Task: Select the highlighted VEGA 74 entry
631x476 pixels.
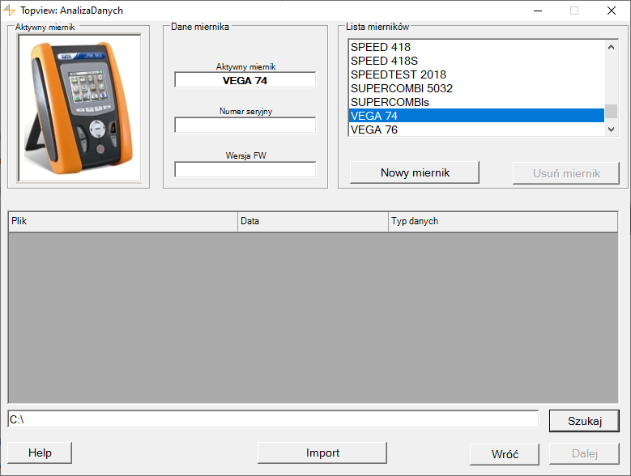Action: click(373, 116)
